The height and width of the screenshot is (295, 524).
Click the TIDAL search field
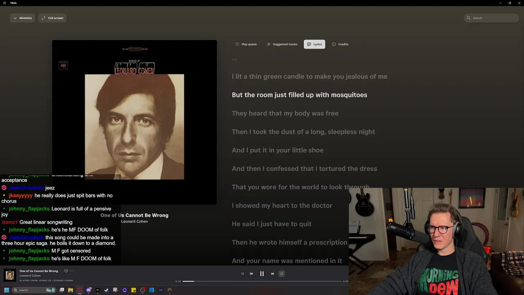click(491, 18)
